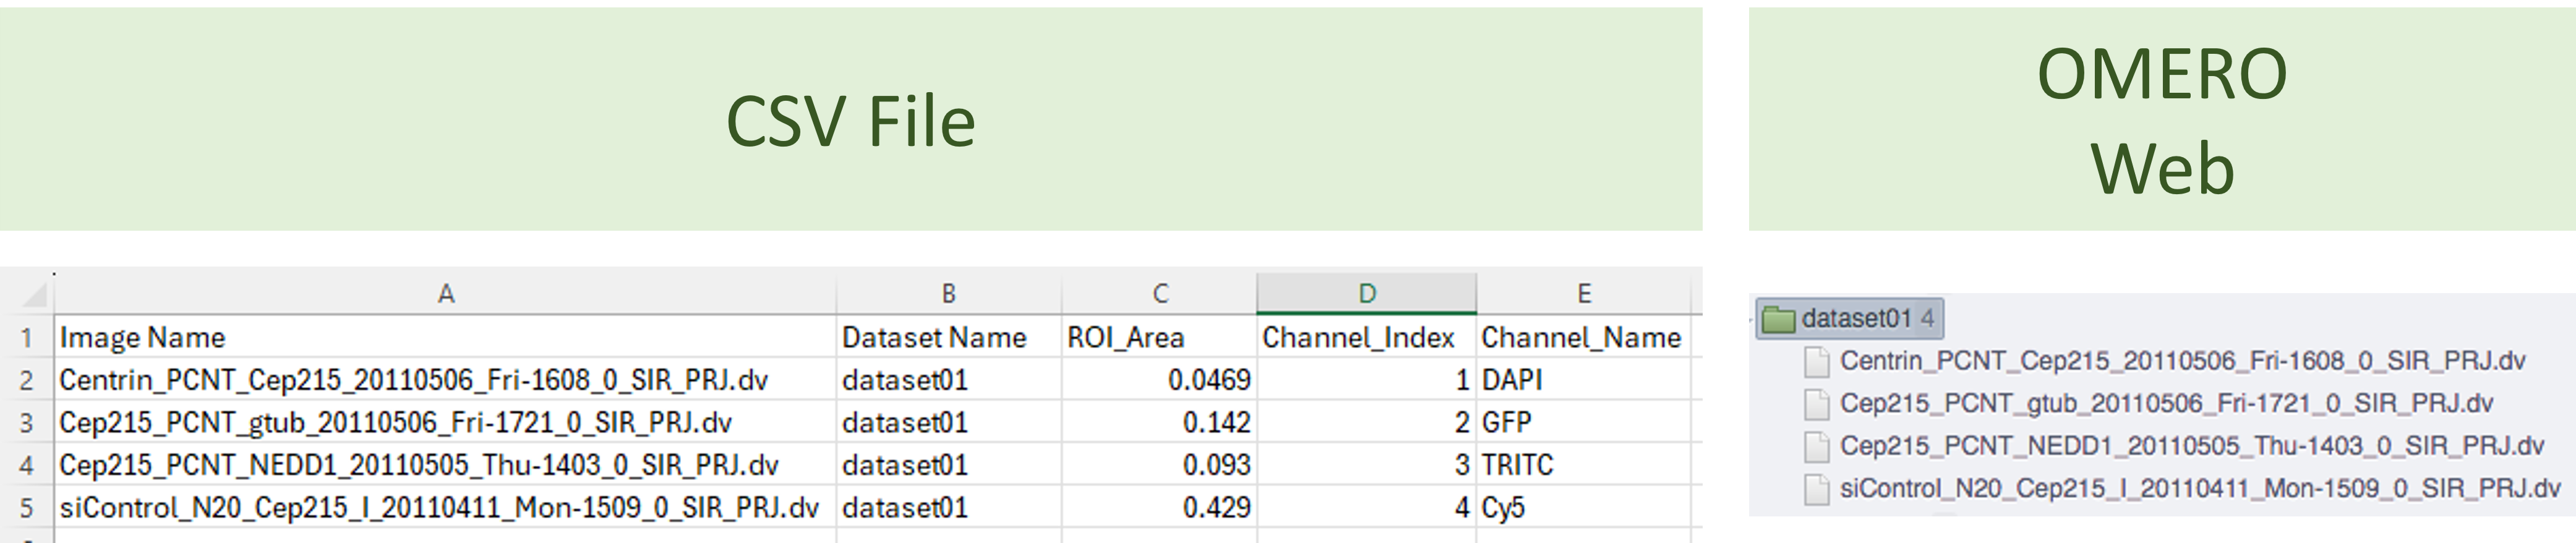Viewport: 2576px width, 543px height.
Task: Click Channel_Index cell with value 1
Action: [1366, 381]
